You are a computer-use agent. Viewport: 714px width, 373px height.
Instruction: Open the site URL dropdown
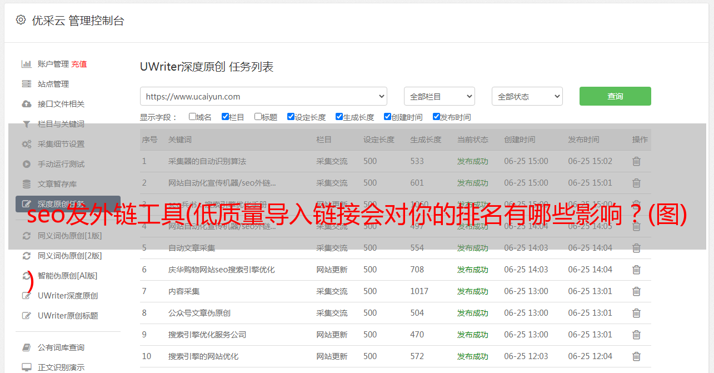tap(263, 96)
